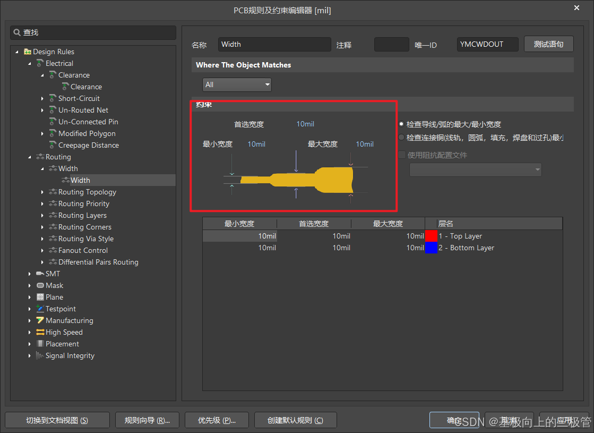
Task: Click the Creepage Distance rule icon
Action: [x=53, y=145]
